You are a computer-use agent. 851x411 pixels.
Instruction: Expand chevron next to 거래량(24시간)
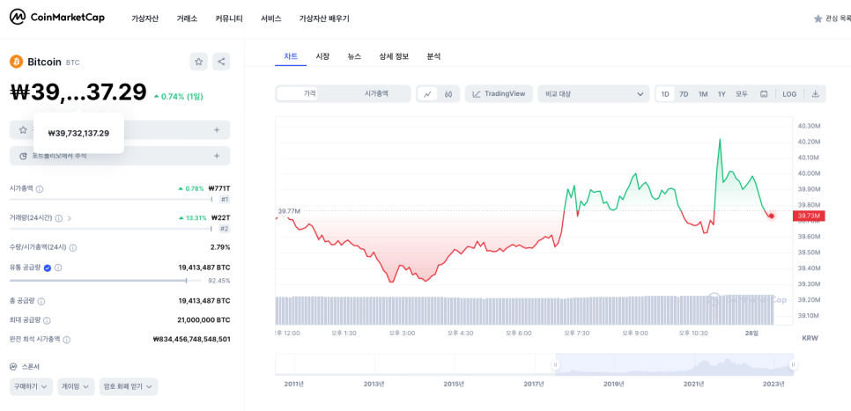point(70,218)
